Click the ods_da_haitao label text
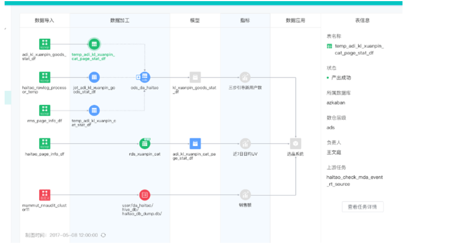 [145, 88]
